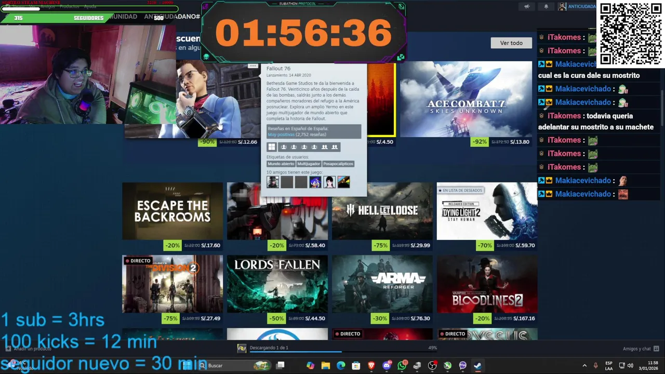Open File Explorer from the taskbar
665x374 pixels.
(x=326, y=366)
